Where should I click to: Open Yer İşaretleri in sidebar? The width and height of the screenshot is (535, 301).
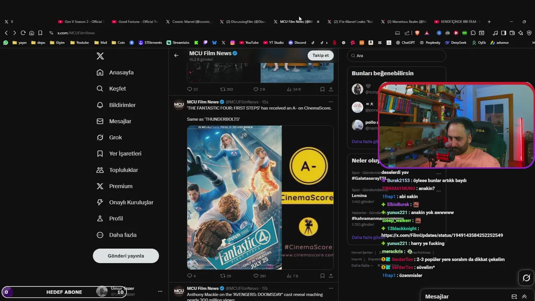[x=119, y=153]
